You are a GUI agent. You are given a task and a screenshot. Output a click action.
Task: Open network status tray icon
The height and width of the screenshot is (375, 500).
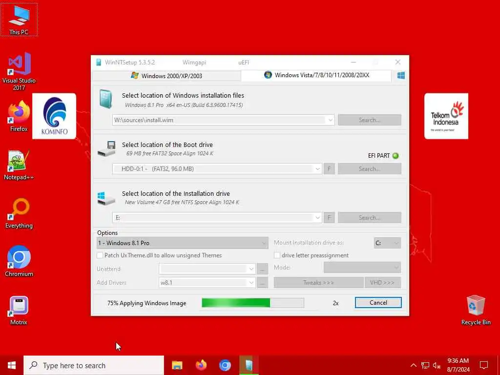(x=425, y=365)
